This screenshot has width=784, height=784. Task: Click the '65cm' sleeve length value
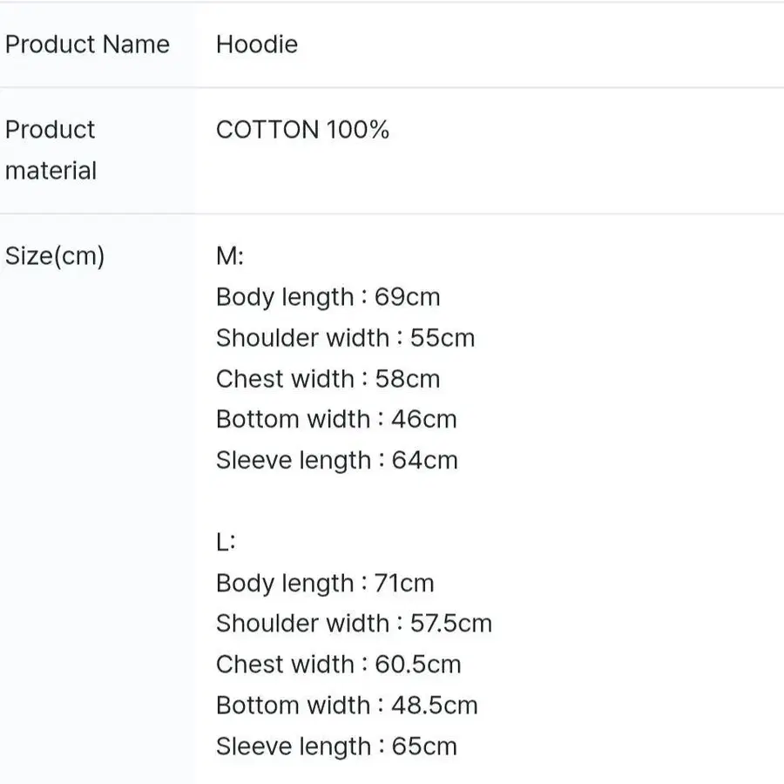point(424,747)
